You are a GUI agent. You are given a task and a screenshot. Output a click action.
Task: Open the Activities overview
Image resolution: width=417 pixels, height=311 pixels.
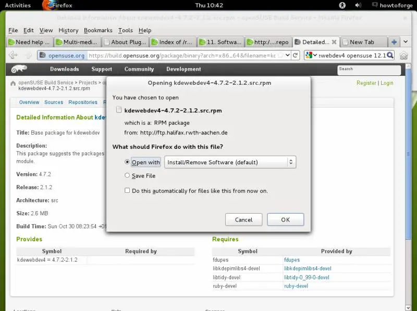pos(18,5)
